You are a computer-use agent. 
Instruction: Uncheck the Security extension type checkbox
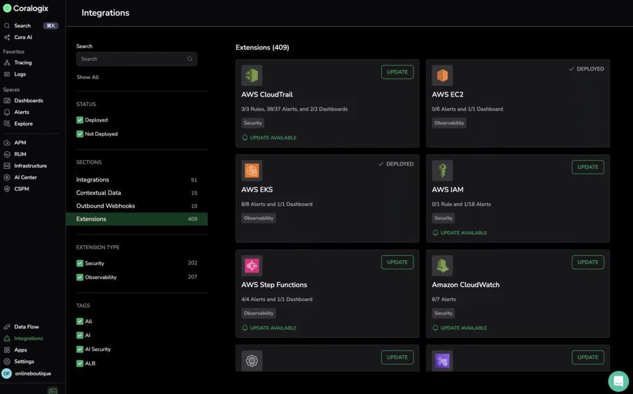(80, 263)
